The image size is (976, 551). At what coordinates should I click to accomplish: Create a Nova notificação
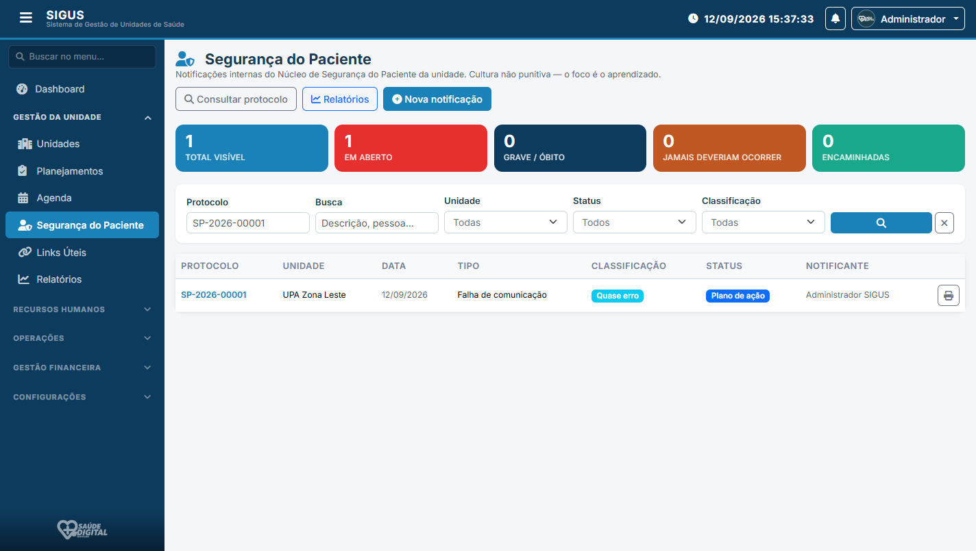point(437,99)
